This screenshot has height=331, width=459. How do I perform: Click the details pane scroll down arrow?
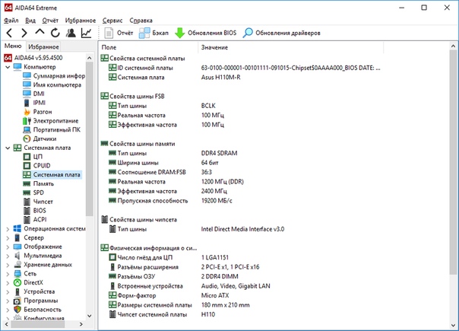(x=453, y=326)
